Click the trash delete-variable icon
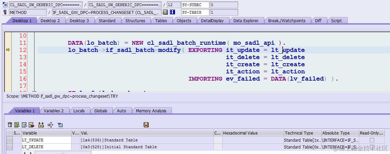The height and width of the screenshot is (154, 390). point(10,125)
